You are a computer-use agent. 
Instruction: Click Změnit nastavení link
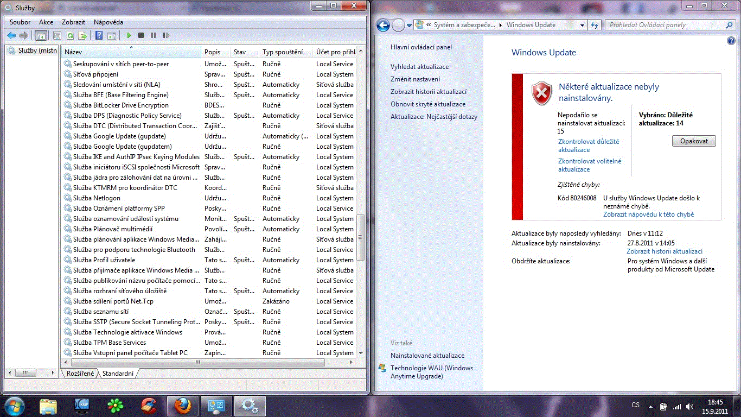[416, 79]
